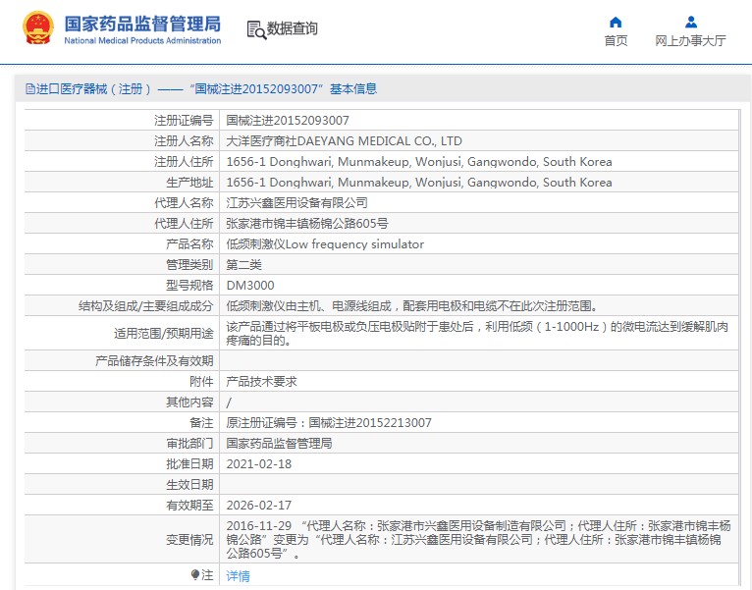Open 网上办事大厅 user icon
The height and width of the screenshot is (590, 752).
690,22
